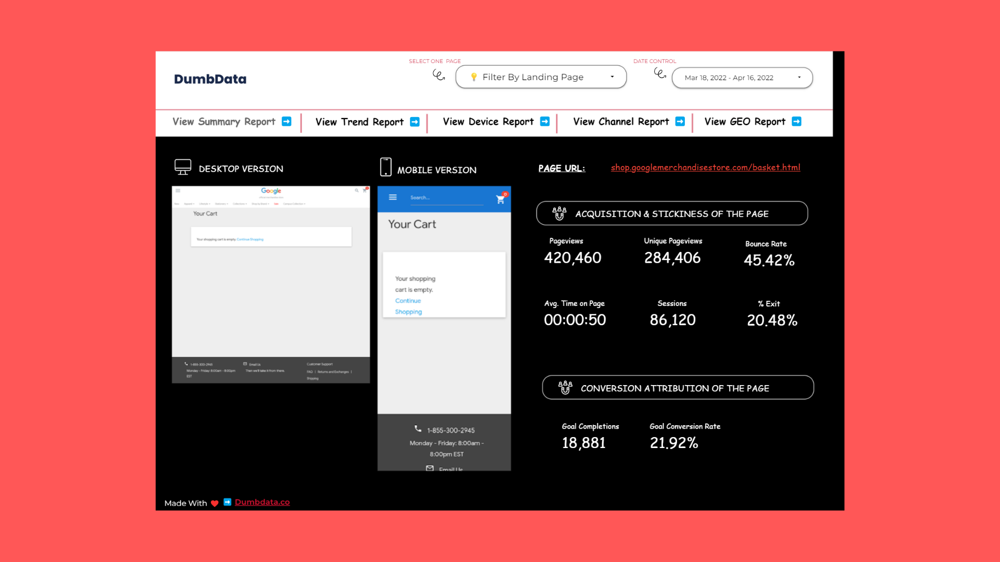Click the arrow icon beside View Trend Report
The height and width of the screenshot is (562, 1000).
click(x=415, y=122)
